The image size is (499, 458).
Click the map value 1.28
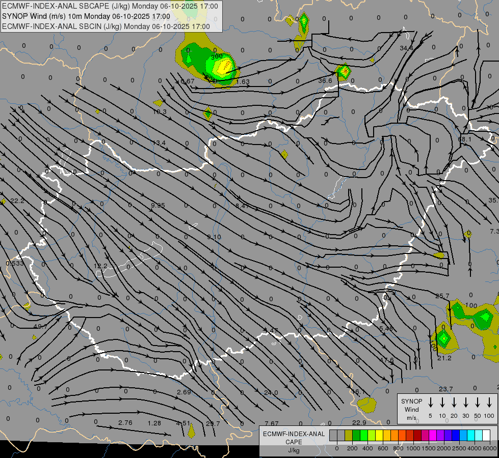154,423
